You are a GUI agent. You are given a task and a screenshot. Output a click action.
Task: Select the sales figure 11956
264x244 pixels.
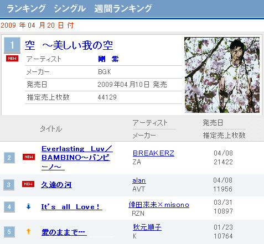click(x=222, y=189)
